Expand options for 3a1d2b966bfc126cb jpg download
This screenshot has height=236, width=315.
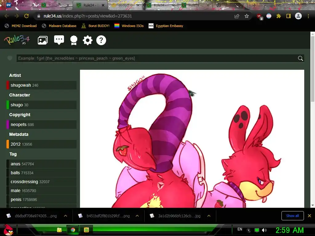pyautogui.click(x=209, y=216)
